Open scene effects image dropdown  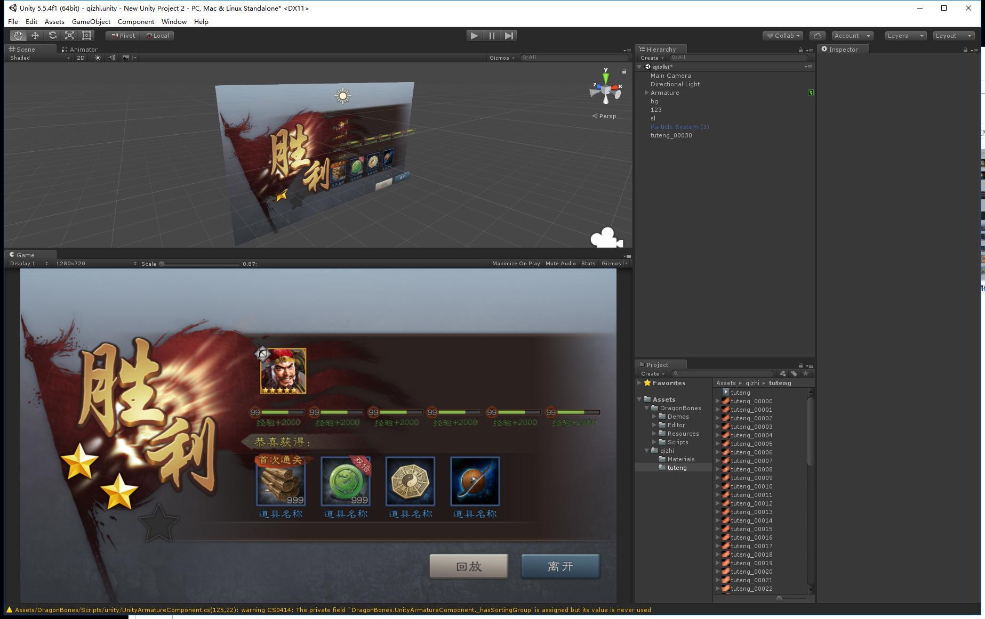pyautogui.click(x=129, y=58)
